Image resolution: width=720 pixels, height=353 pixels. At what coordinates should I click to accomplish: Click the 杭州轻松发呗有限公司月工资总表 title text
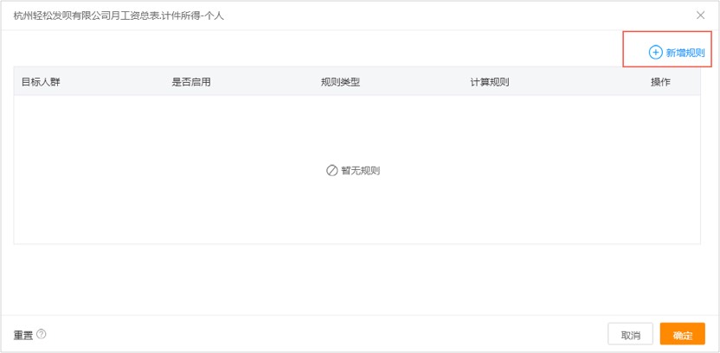[99, 16]
